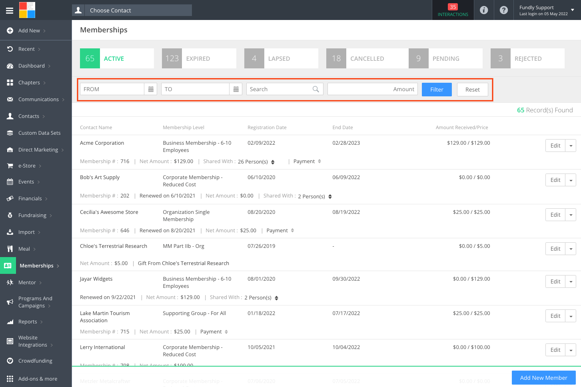Click the Contacts person icon in sidebar

click(x=10, y=116)
